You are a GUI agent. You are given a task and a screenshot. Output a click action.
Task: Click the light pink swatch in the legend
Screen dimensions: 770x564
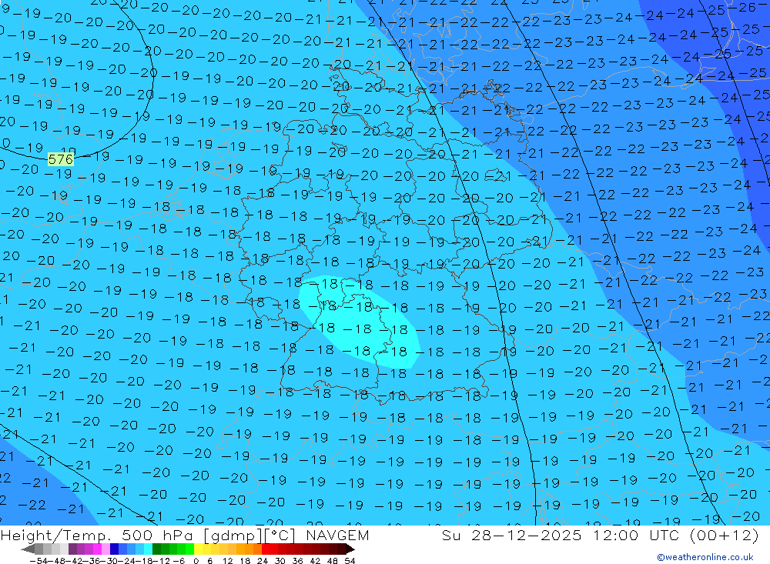tap(105, 549)
